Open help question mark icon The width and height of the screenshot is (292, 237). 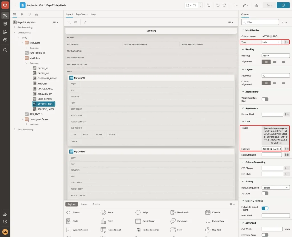pos(5,222)
